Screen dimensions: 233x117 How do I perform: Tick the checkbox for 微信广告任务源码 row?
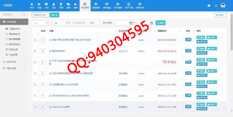pos(35,40)
